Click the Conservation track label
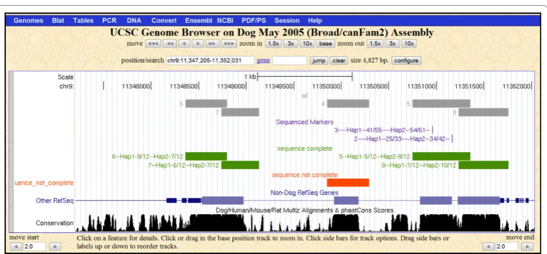This screenshot has height=254, width=547. pyautogui.click(x=55, y=223)
